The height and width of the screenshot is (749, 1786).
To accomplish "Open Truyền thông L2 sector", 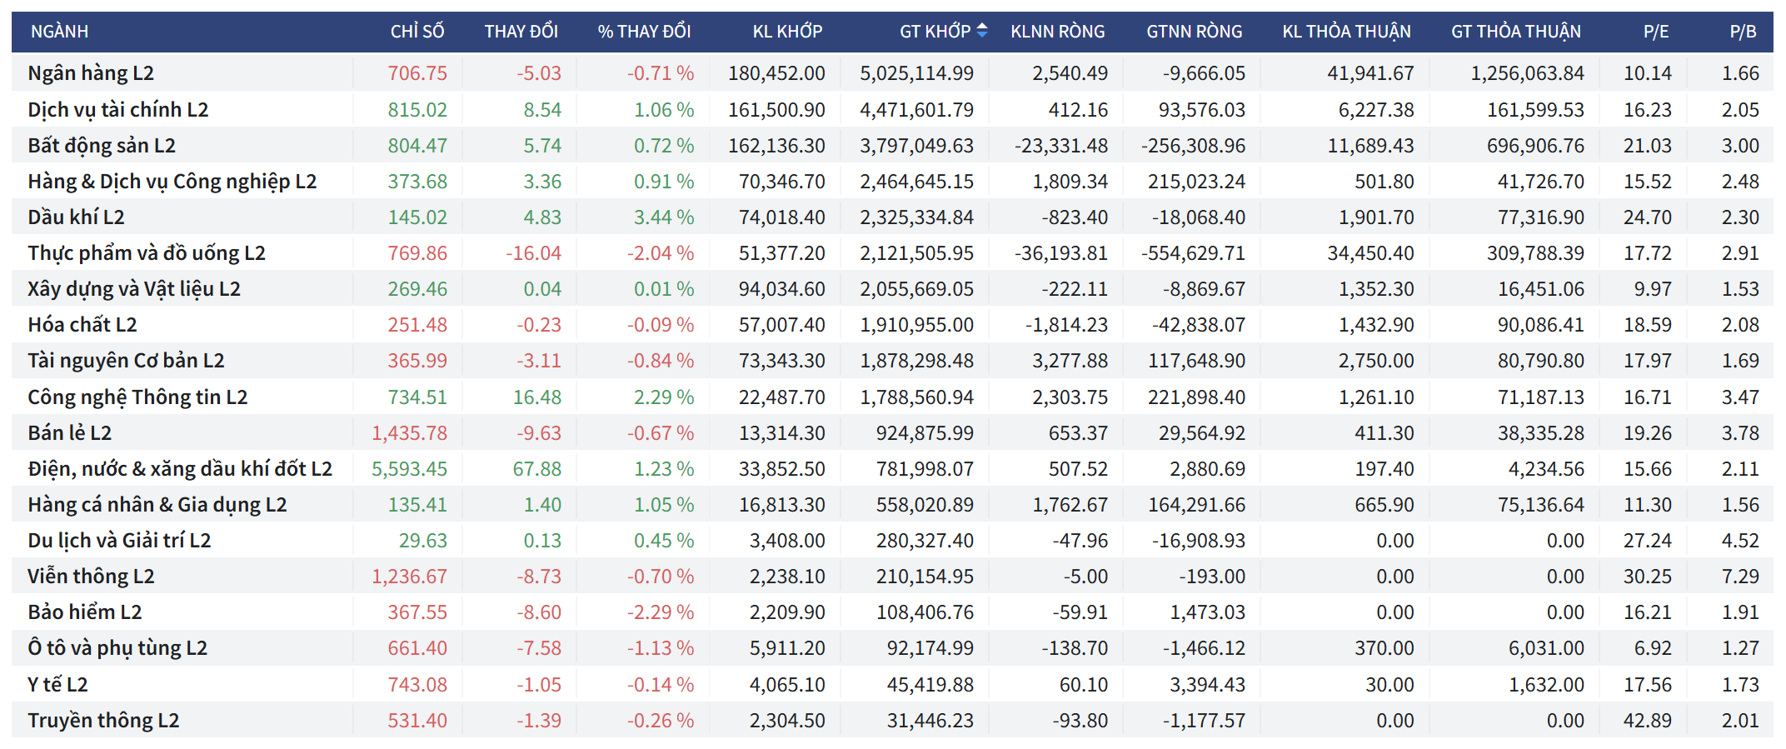I will coord(103,721).
